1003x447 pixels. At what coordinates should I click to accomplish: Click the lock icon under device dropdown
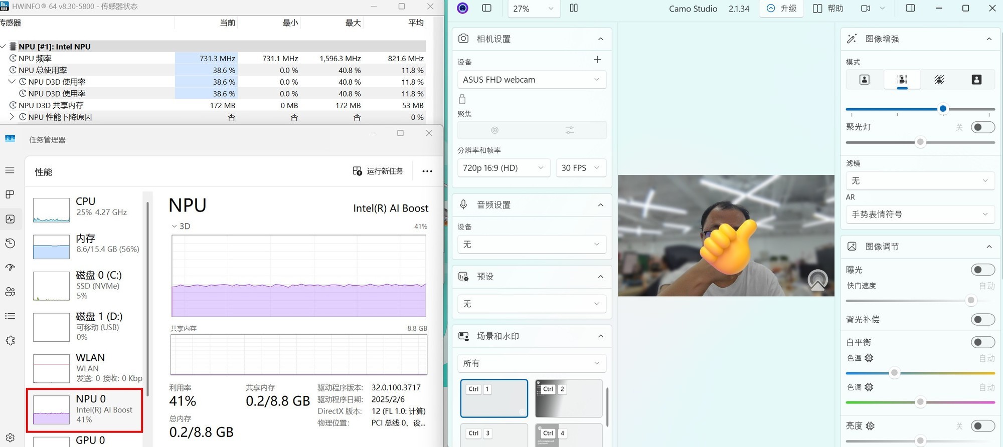point(462,99)
